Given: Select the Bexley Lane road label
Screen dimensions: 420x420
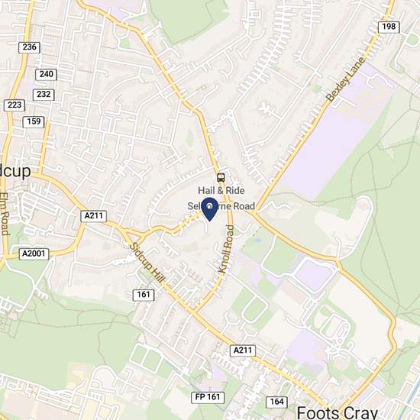Looking at the screenshot, I should (345, 79).
